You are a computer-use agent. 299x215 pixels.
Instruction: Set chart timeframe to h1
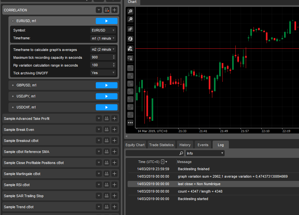[x=130, y=99]
